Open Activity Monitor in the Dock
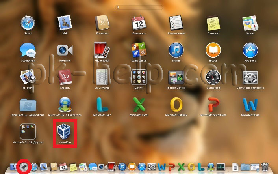Viewport: 278px width, 174px height. point(221,167)
